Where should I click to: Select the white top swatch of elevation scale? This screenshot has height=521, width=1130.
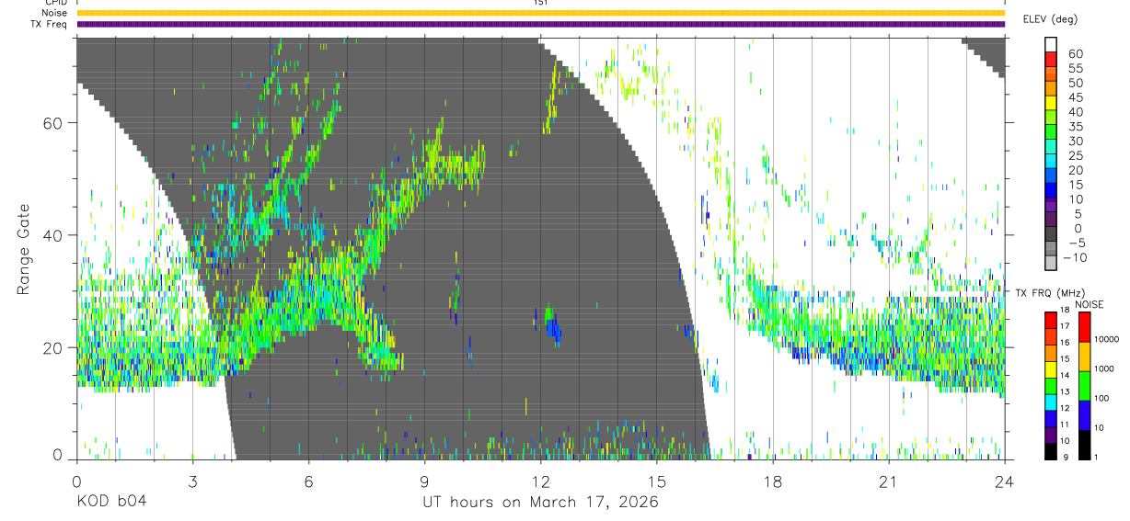point(1051,45)
